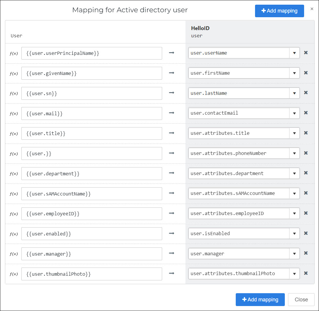Viewport: 319px width, 311px height.
Task: Open function editor for employeeID mapping
Action: tap(14, 214)
